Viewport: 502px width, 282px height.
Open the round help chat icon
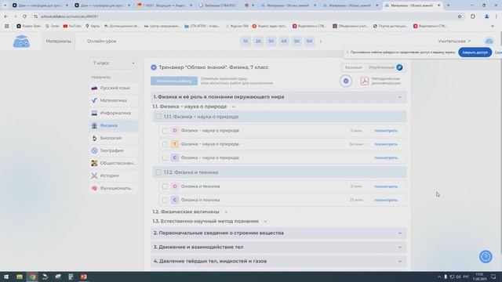point(486,256)
